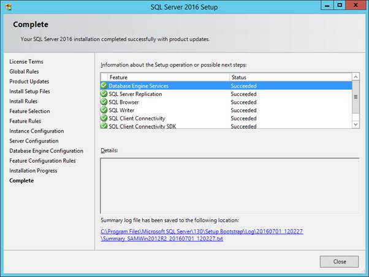
Task: Select the SQL Writer row
Action: coord(226,110)
